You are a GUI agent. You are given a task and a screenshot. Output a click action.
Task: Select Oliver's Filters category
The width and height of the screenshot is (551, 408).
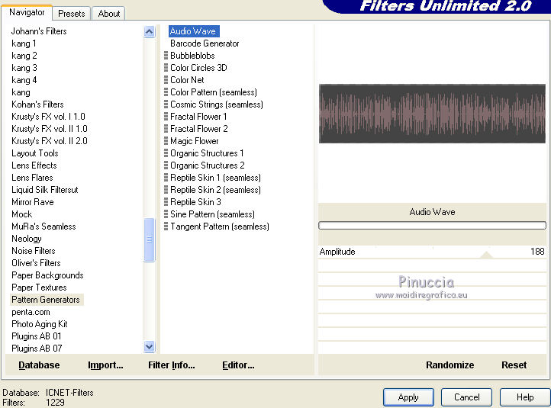36,263
